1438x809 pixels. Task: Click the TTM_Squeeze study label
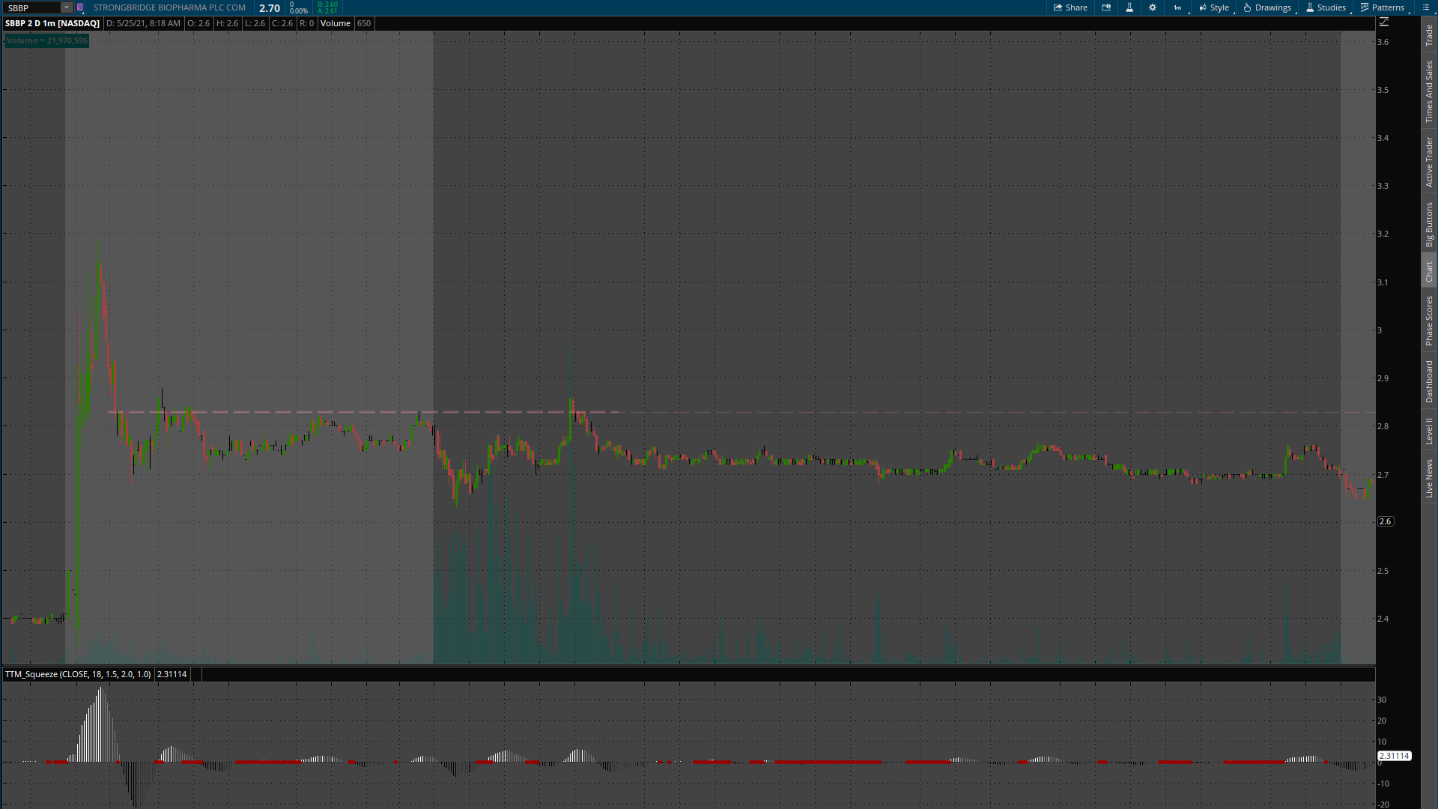(78, 674)
